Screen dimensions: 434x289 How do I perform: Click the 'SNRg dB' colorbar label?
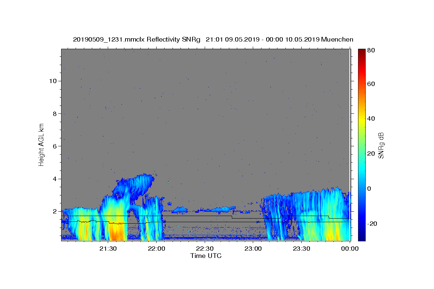coord(380,145)
